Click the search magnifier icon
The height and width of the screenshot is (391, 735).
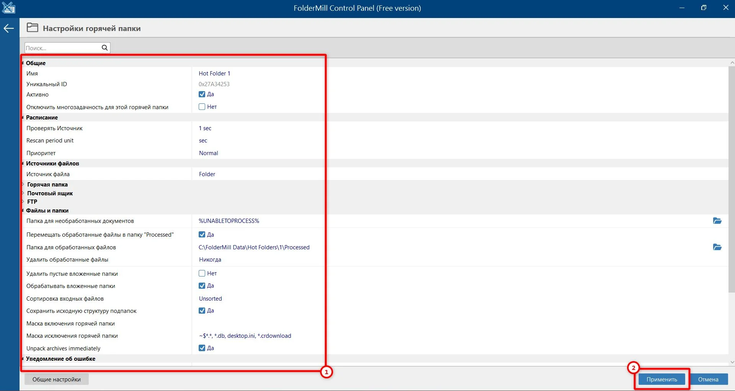105,48
